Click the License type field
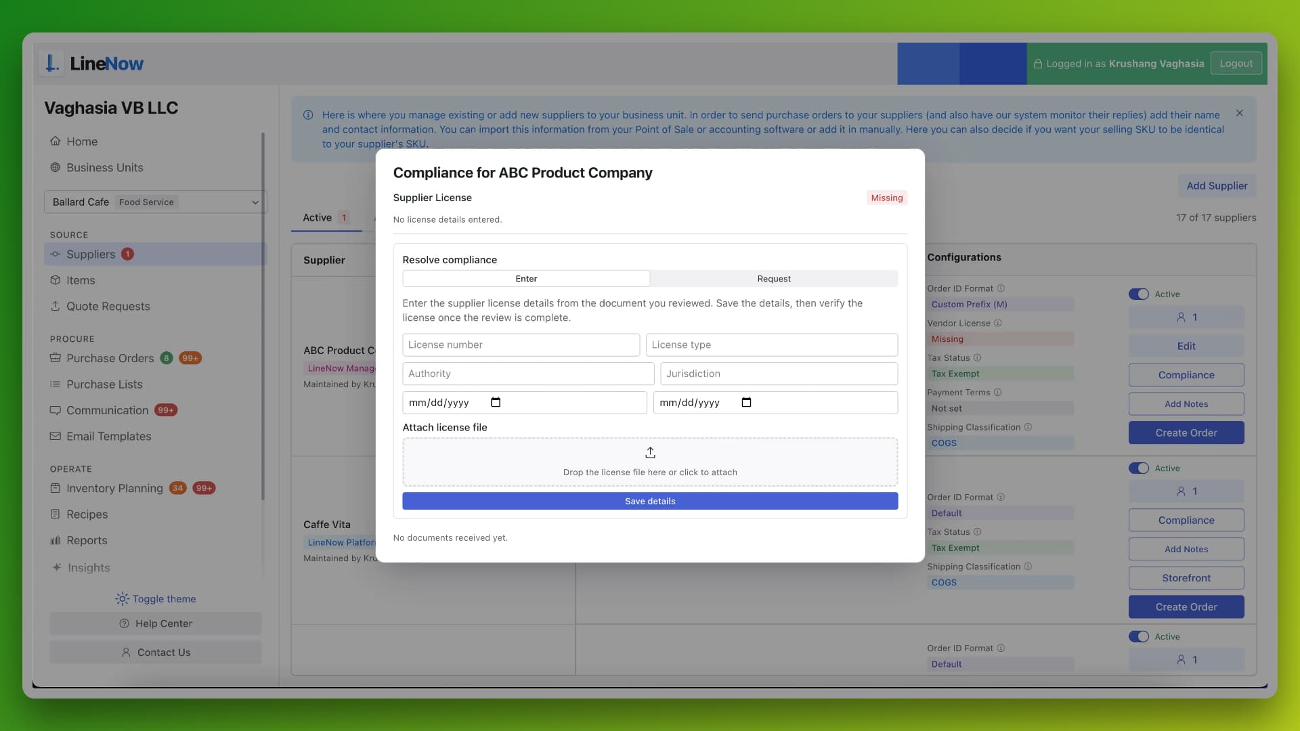Viewport: 1300px width, 731px height. click(772, 345)
